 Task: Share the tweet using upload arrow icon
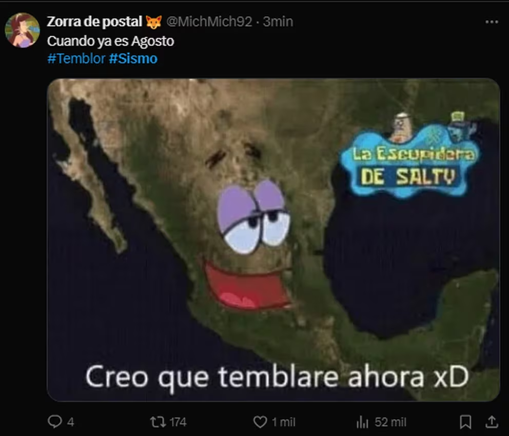pyautogui.click(x=492, y=422)
